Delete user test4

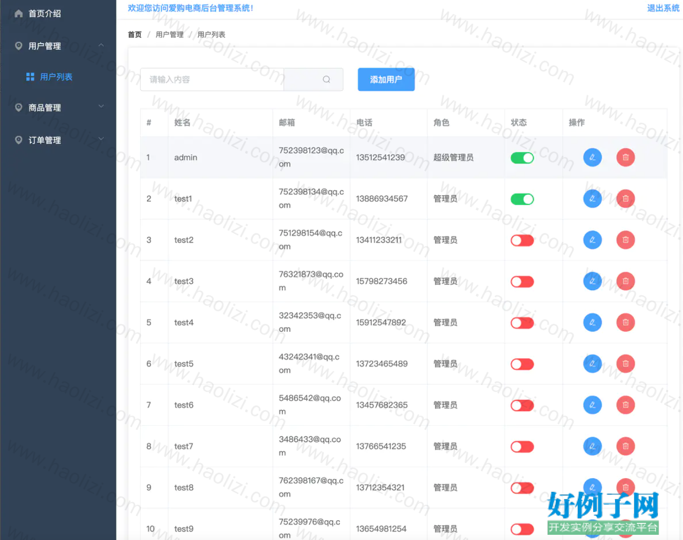point(625,322)
